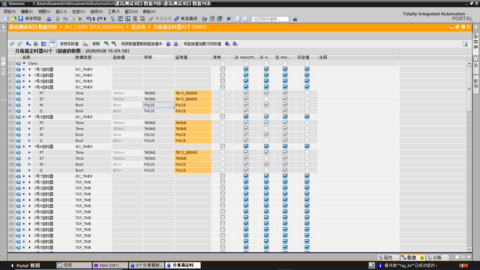Viewport: 480px width, 270px height.
Task: Click the copy snapshots to start values icon
Action: point(169,44)
